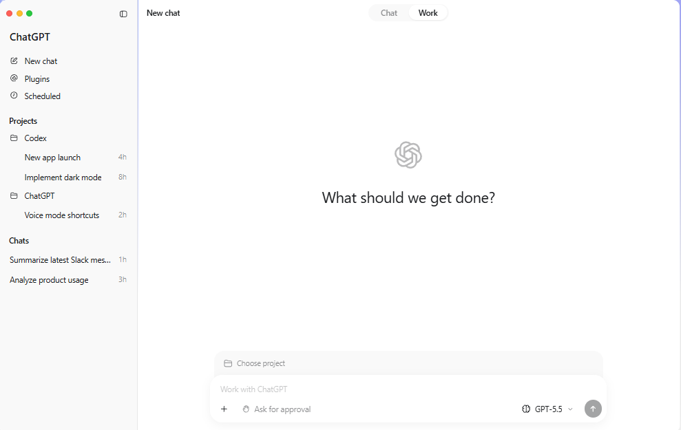
Task: Click the 2h timestamp on Voice mode shortcuts
Action: click(x=123, y=215)
